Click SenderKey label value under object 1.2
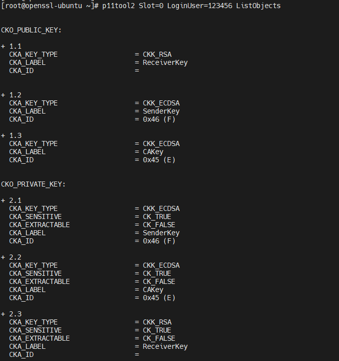339x361 pixels. pyautogui.click(x=161, y=112)
